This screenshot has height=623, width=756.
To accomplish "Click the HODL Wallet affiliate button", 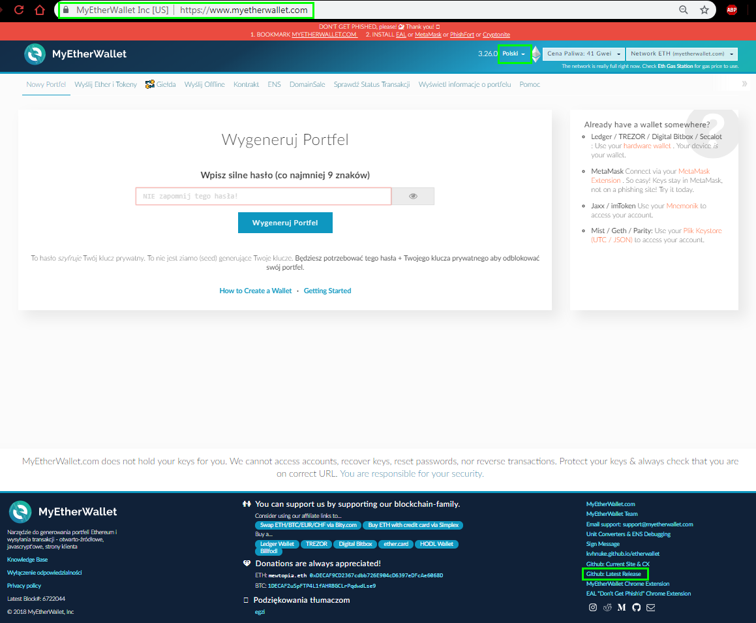I will [x=436, y=544].
